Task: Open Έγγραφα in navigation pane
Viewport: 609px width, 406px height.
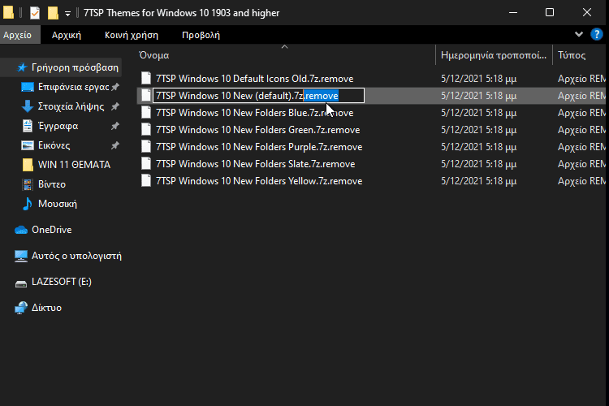Action: [x=58, y=126]
